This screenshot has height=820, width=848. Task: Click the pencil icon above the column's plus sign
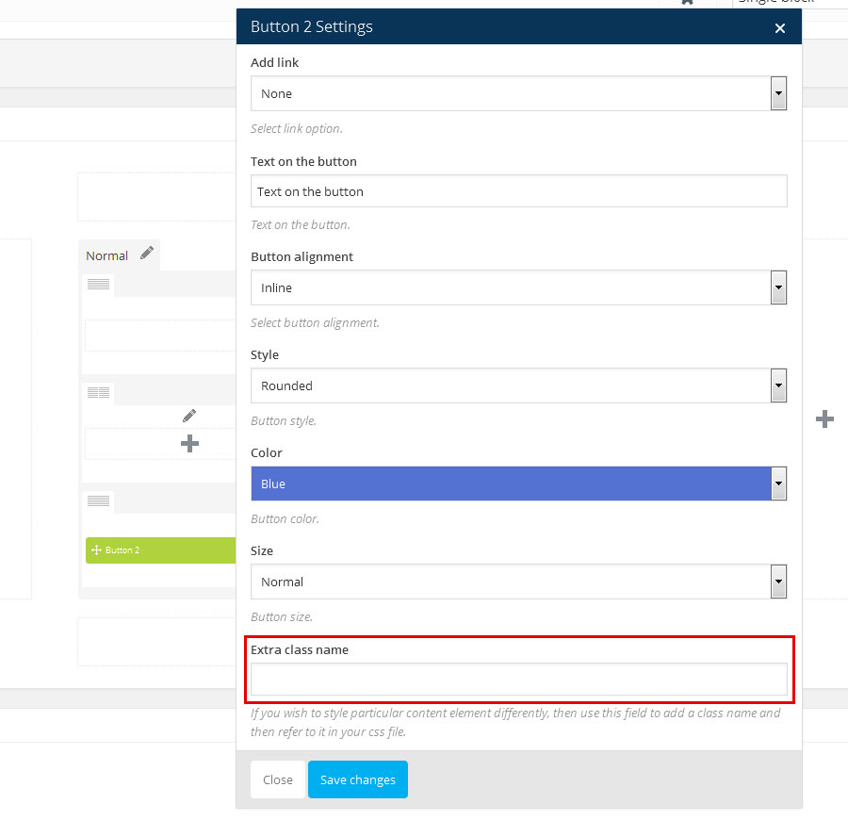189,416
